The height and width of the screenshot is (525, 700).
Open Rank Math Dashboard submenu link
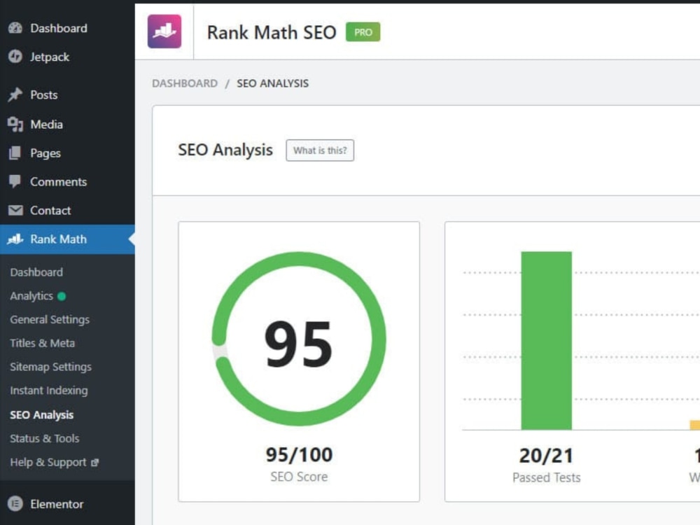pyautogui.click(x=36, y=272)
